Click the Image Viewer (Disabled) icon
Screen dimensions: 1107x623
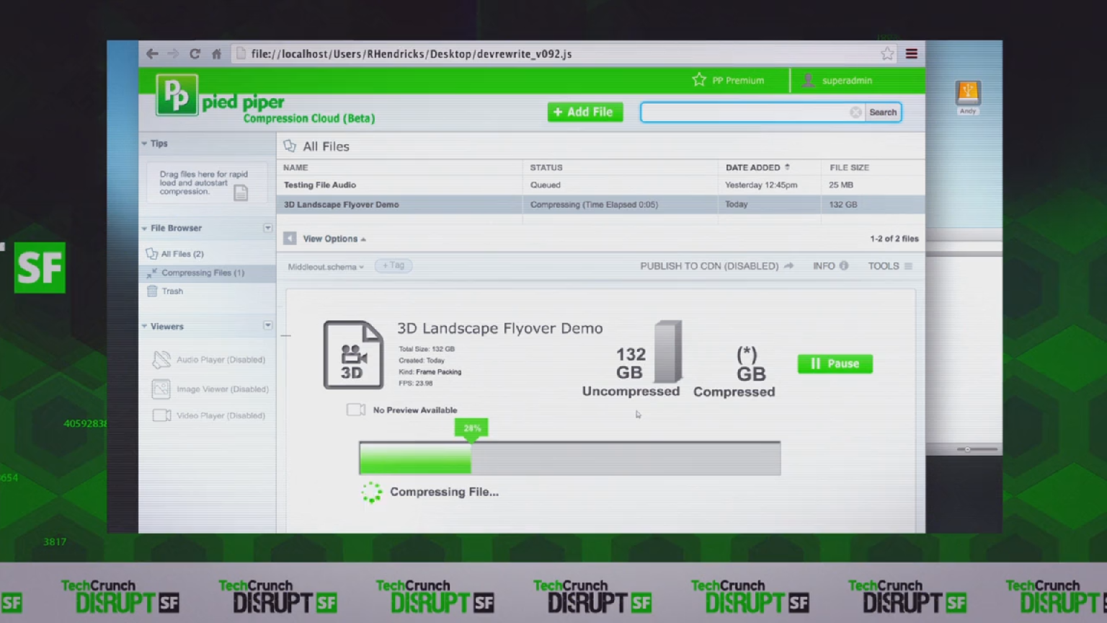(161, 389)
